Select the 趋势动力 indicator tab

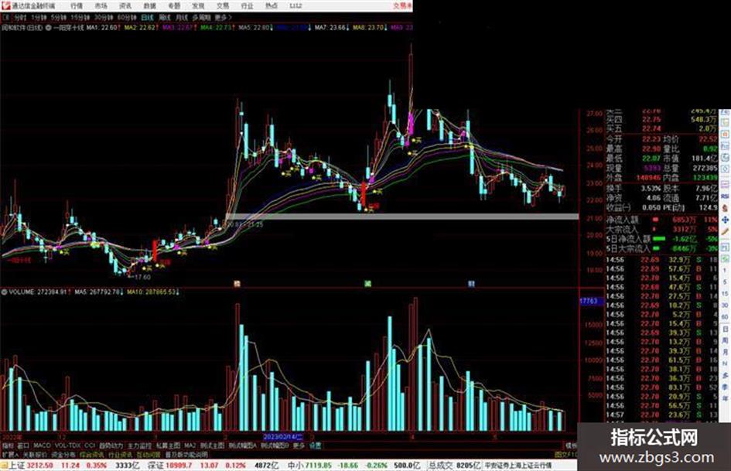[111, 445]
